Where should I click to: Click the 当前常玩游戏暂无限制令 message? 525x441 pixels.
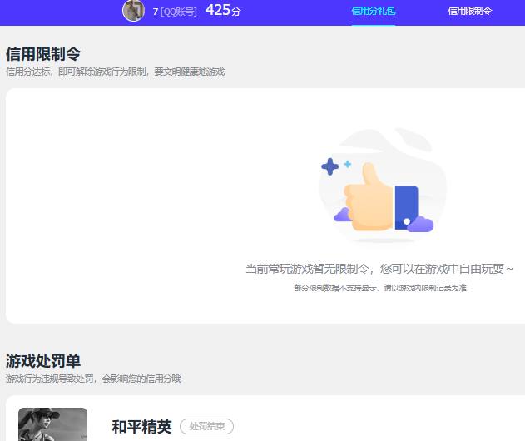379,269
